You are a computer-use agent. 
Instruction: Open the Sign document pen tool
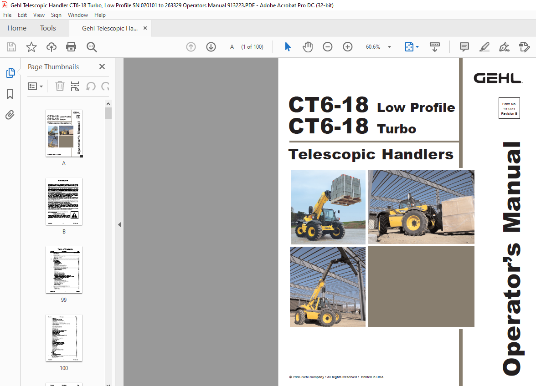click(x=504, y=47)
